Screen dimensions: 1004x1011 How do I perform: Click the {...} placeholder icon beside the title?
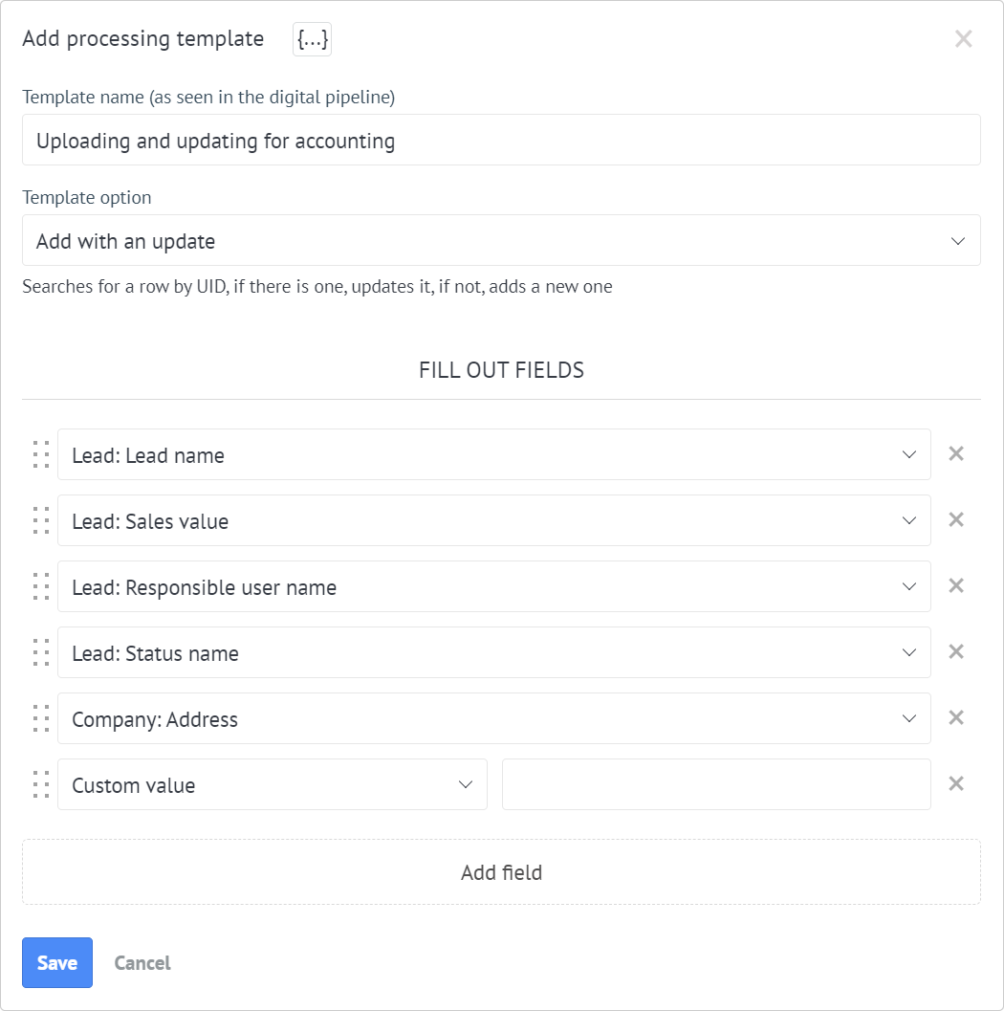point(312,38)
